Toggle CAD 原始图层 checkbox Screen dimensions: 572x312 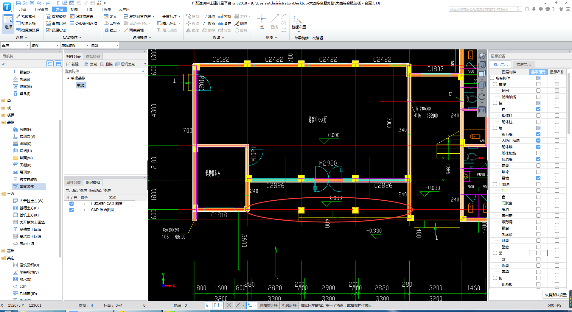[71, 210]
